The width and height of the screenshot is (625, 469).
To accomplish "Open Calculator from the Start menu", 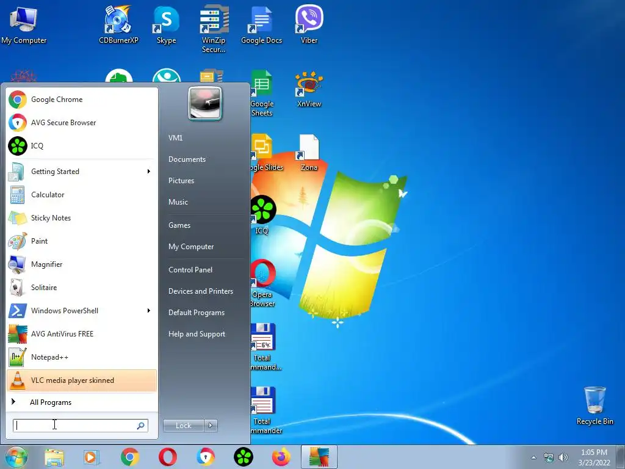I will pos(82,195).
